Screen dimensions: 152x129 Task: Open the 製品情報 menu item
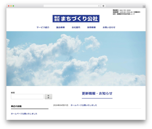tap(60, 27)
